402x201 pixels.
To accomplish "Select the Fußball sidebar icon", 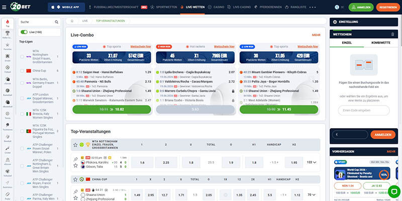I will [8, 69].
